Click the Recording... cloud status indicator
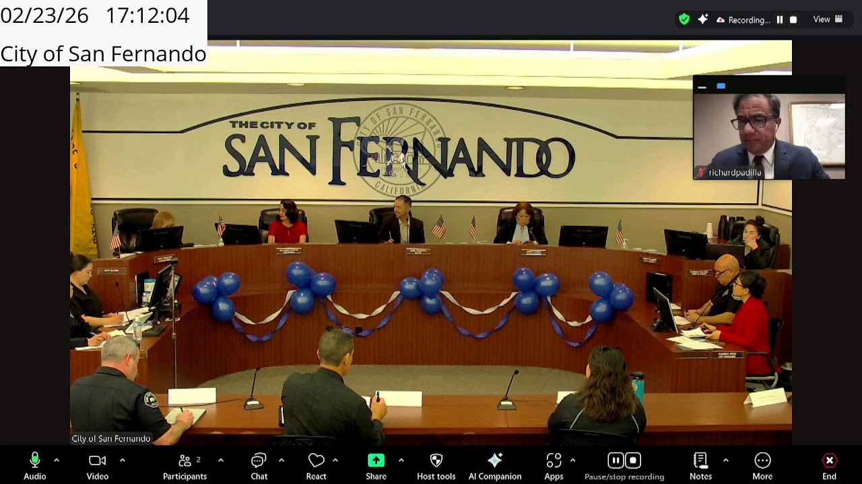Viewport: 862px width, 484px height. 743,20
